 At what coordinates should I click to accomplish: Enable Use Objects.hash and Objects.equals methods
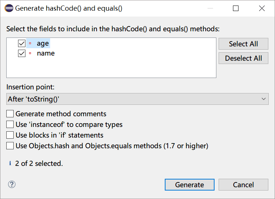point(10,146)
